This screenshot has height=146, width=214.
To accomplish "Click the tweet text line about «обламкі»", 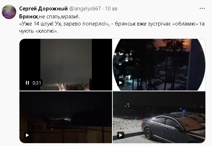I will tap(112, 24).
